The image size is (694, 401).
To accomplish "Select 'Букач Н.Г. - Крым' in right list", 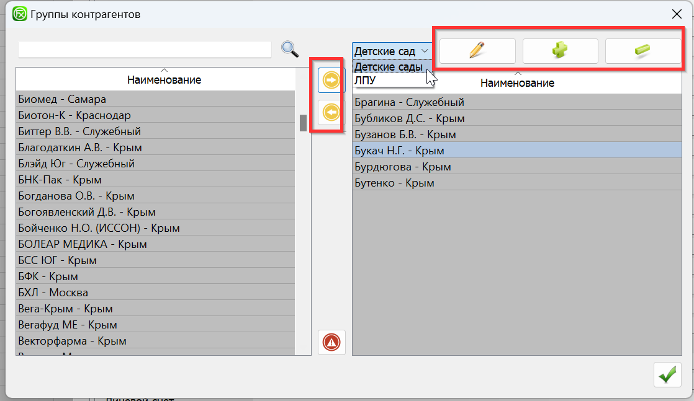I will [399, 151].
